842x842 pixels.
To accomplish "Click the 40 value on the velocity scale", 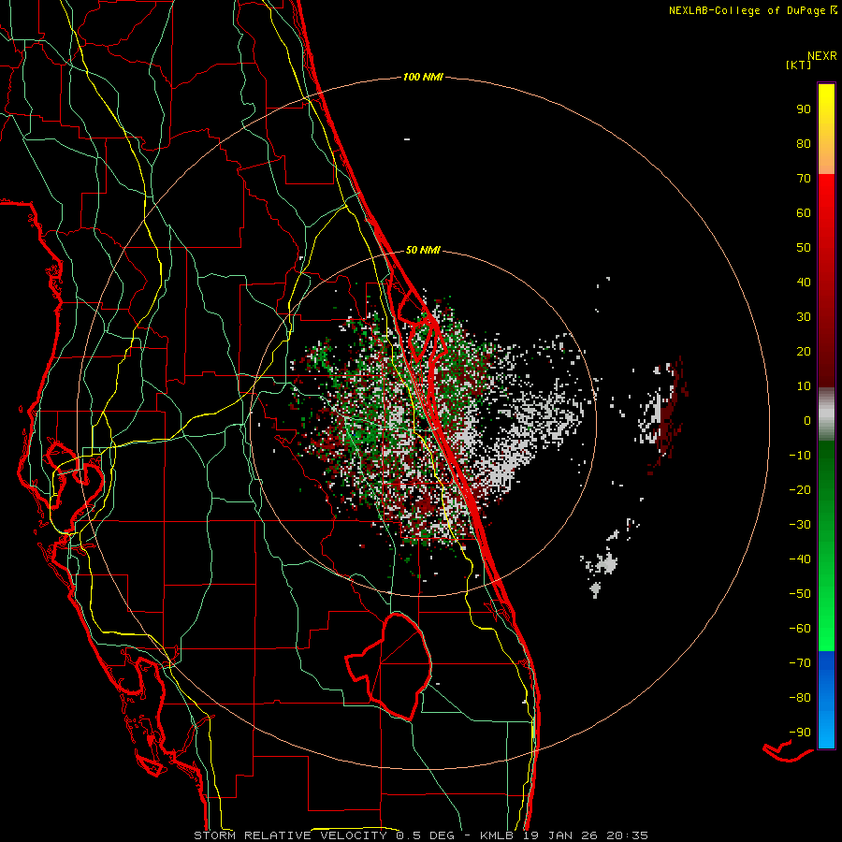I will coord(804,282).
